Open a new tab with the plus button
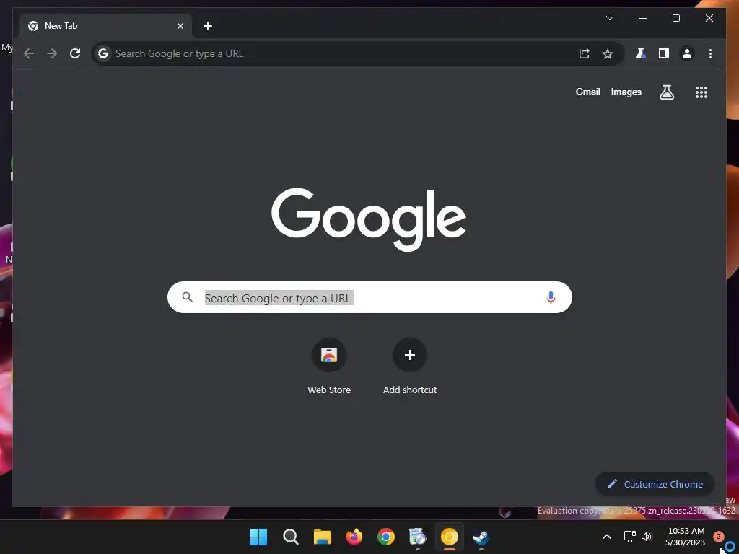This screenshot has height=554, width=739. point(208,26)
